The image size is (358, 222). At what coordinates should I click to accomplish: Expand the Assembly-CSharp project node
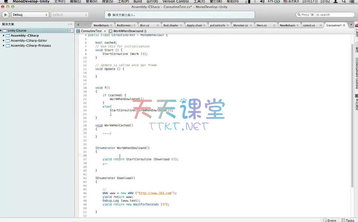[x=4, y=36]
